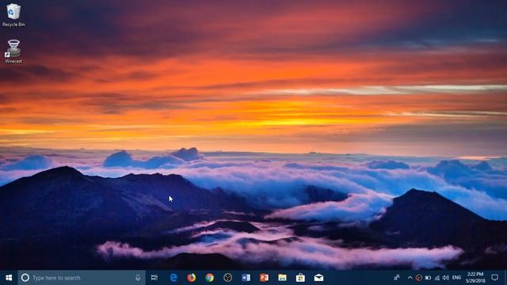The width and height of the screenshot is (507, 285).
Task: Select the Wirecast desktop shortcut
Action: [13, 51]
